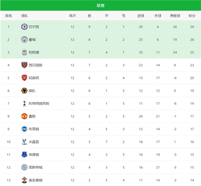Click the Brighton club crest icon
Image resolution: width=201 pixels, height=186 pixels.
[24, 129]
